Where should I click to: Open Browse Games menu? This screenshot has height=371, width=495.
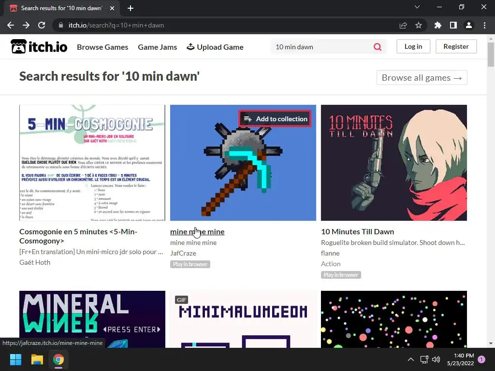[102, 47]
